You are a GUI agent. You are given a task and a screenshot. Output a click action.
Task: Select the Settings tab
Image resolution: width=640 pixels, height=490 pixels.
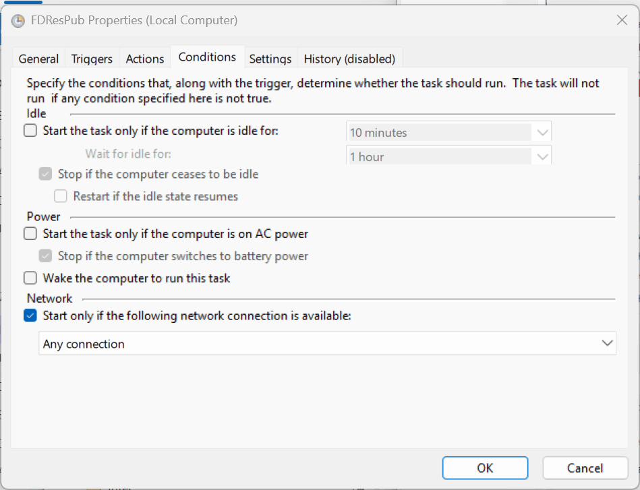point(270,59)
